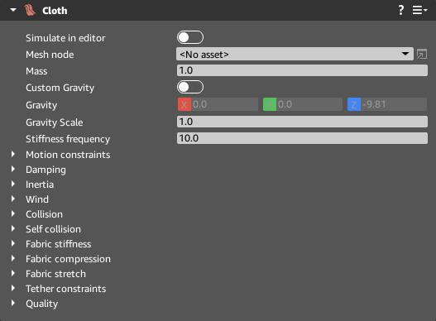
Task: Open the Mesh node asset dropdown
Action: pyautogui.click(x=295, y=54)
